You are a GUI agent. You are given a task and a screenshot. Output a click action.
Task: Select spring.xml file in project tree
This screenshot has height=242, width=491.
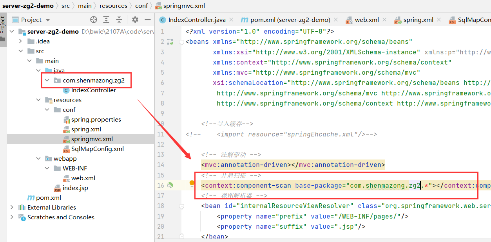[86, 129]
